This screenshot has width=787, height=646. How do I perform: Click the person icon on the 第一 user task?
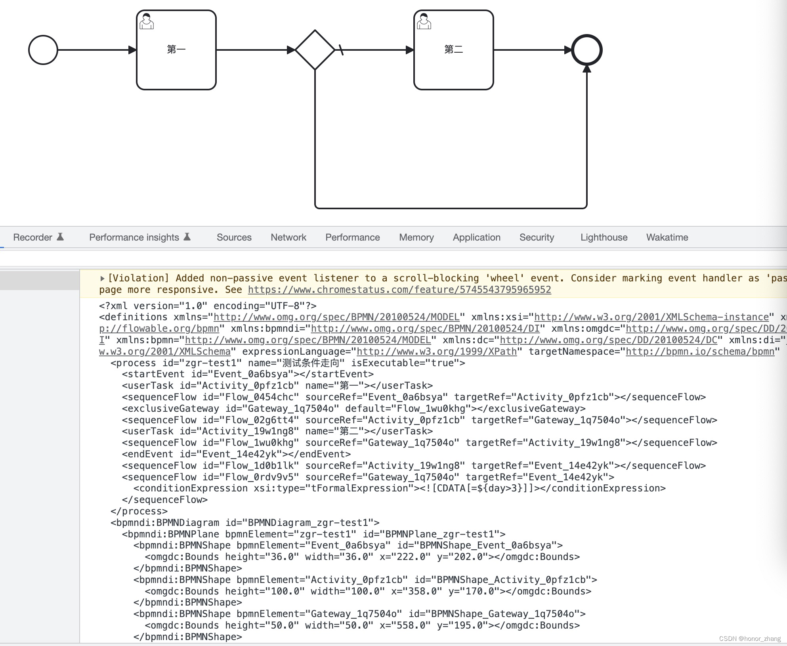[x=147, y=21]
